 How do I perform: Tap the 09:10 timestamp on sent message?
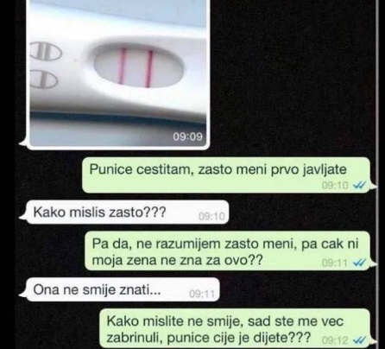(x=335, y=185)
